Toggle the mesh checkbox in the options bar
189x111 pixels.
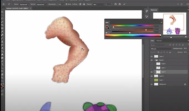(66, 4)
